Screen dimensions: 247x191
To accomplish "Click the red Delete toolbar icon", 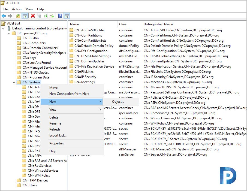I will point(33,16).
